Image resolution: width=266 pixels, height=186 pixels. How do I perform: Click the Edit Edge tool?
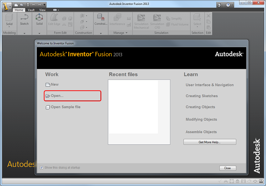pyautogui.click(x=54, y=20)
